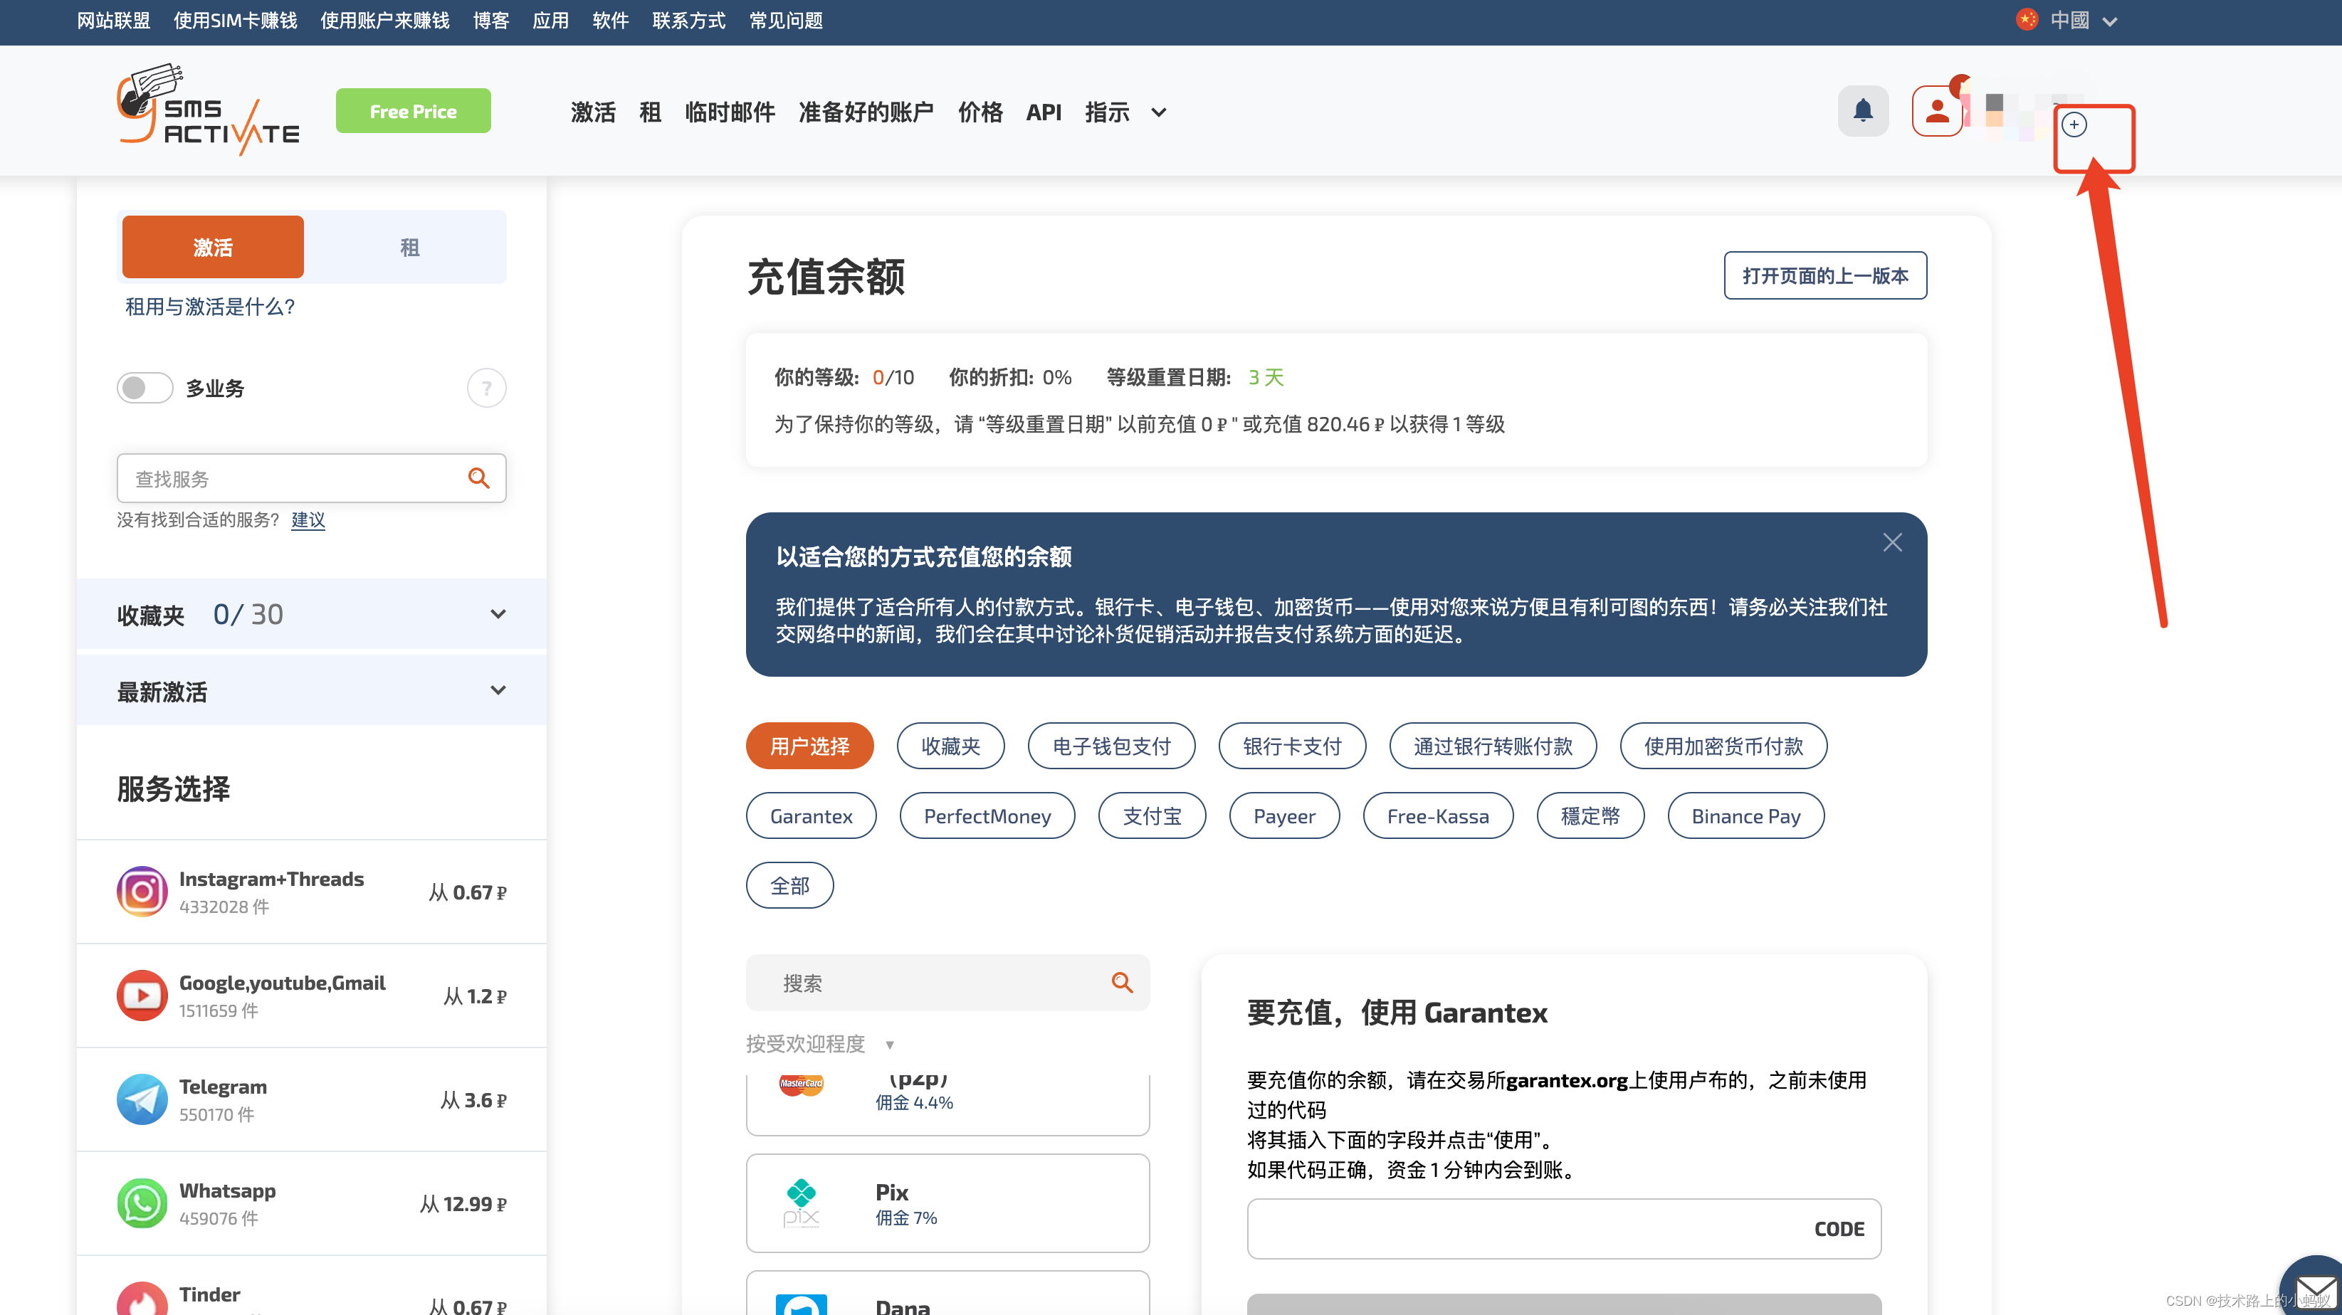Open the language selector showing 中國
This screenshot has width=2342, height=1315.
pos(2069,20)
